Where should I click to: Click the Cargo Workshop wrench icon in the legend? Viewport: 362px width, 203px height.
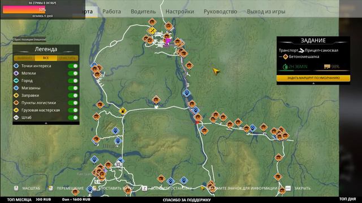[16, 110]
